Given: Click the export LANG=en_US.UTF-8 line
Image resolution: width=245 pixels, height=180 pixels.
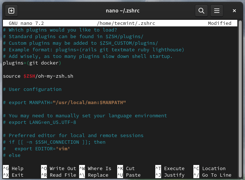Looking at the screenshot, I should [42, 122].
